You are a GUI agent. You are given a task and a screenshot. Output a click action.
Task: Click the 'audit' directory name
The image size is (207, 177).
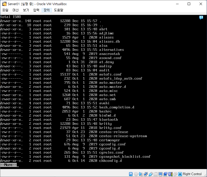coord(104,70)
